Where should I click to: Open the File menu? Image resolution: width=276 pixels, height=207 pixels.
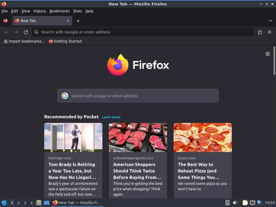click(x=5, y=11)
